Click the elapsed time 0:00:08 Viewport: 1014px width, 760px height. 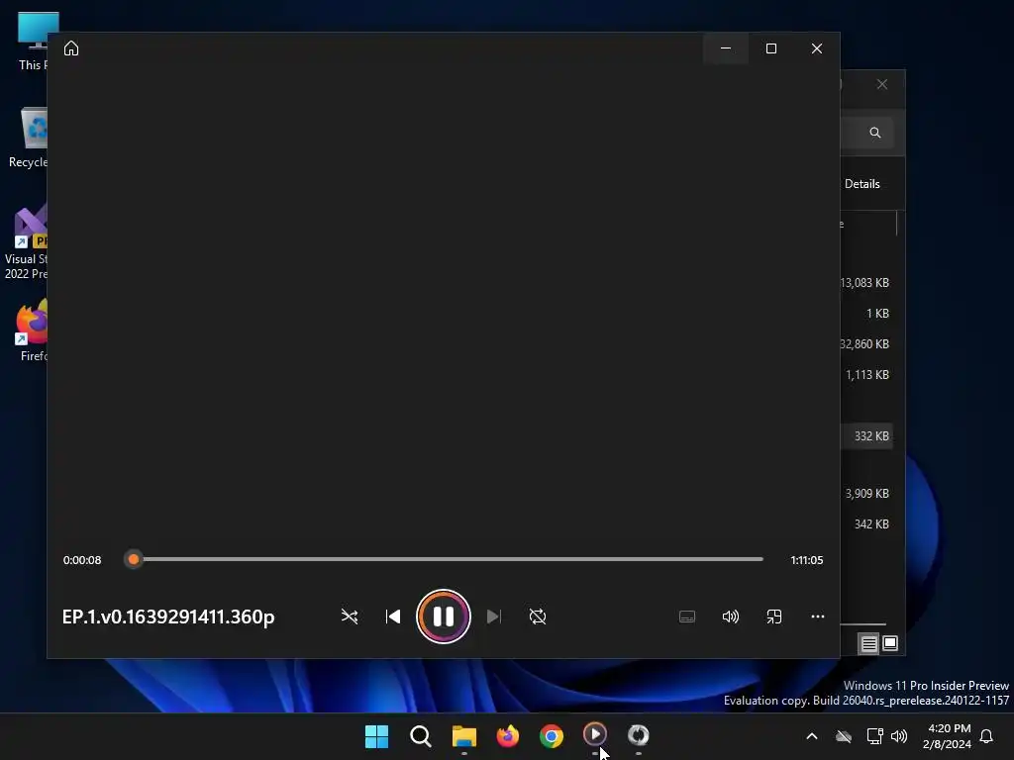click(x=82, y=560)
